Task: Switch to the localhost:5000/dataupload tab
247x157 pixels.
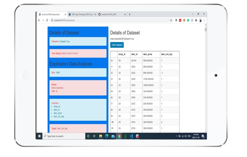Action: coord(52,14)
